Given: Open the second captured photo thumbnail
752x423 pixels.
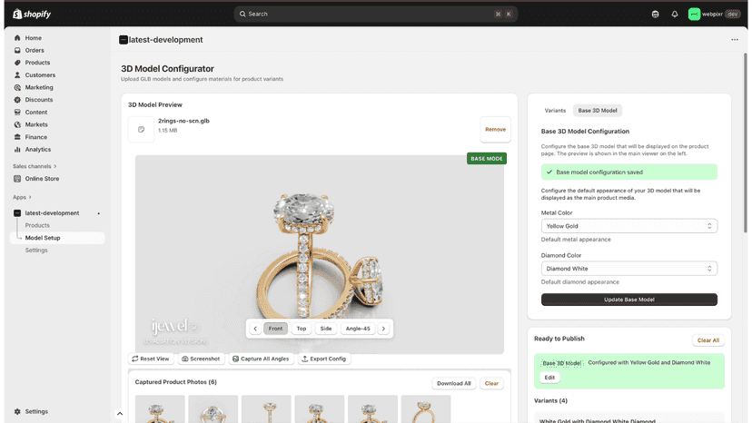Looking at the screenshot, I should (213, 409).
